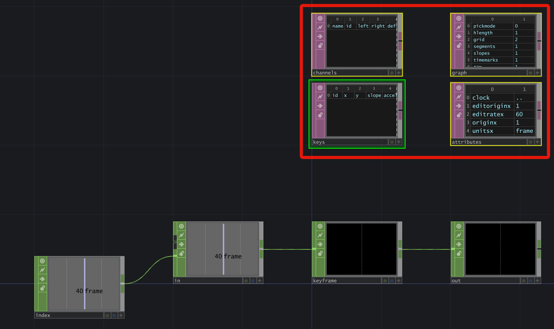
Task: Toggle the bypass flag on the in CHOP
Action: pyautogui.click(x=181, y=253)
